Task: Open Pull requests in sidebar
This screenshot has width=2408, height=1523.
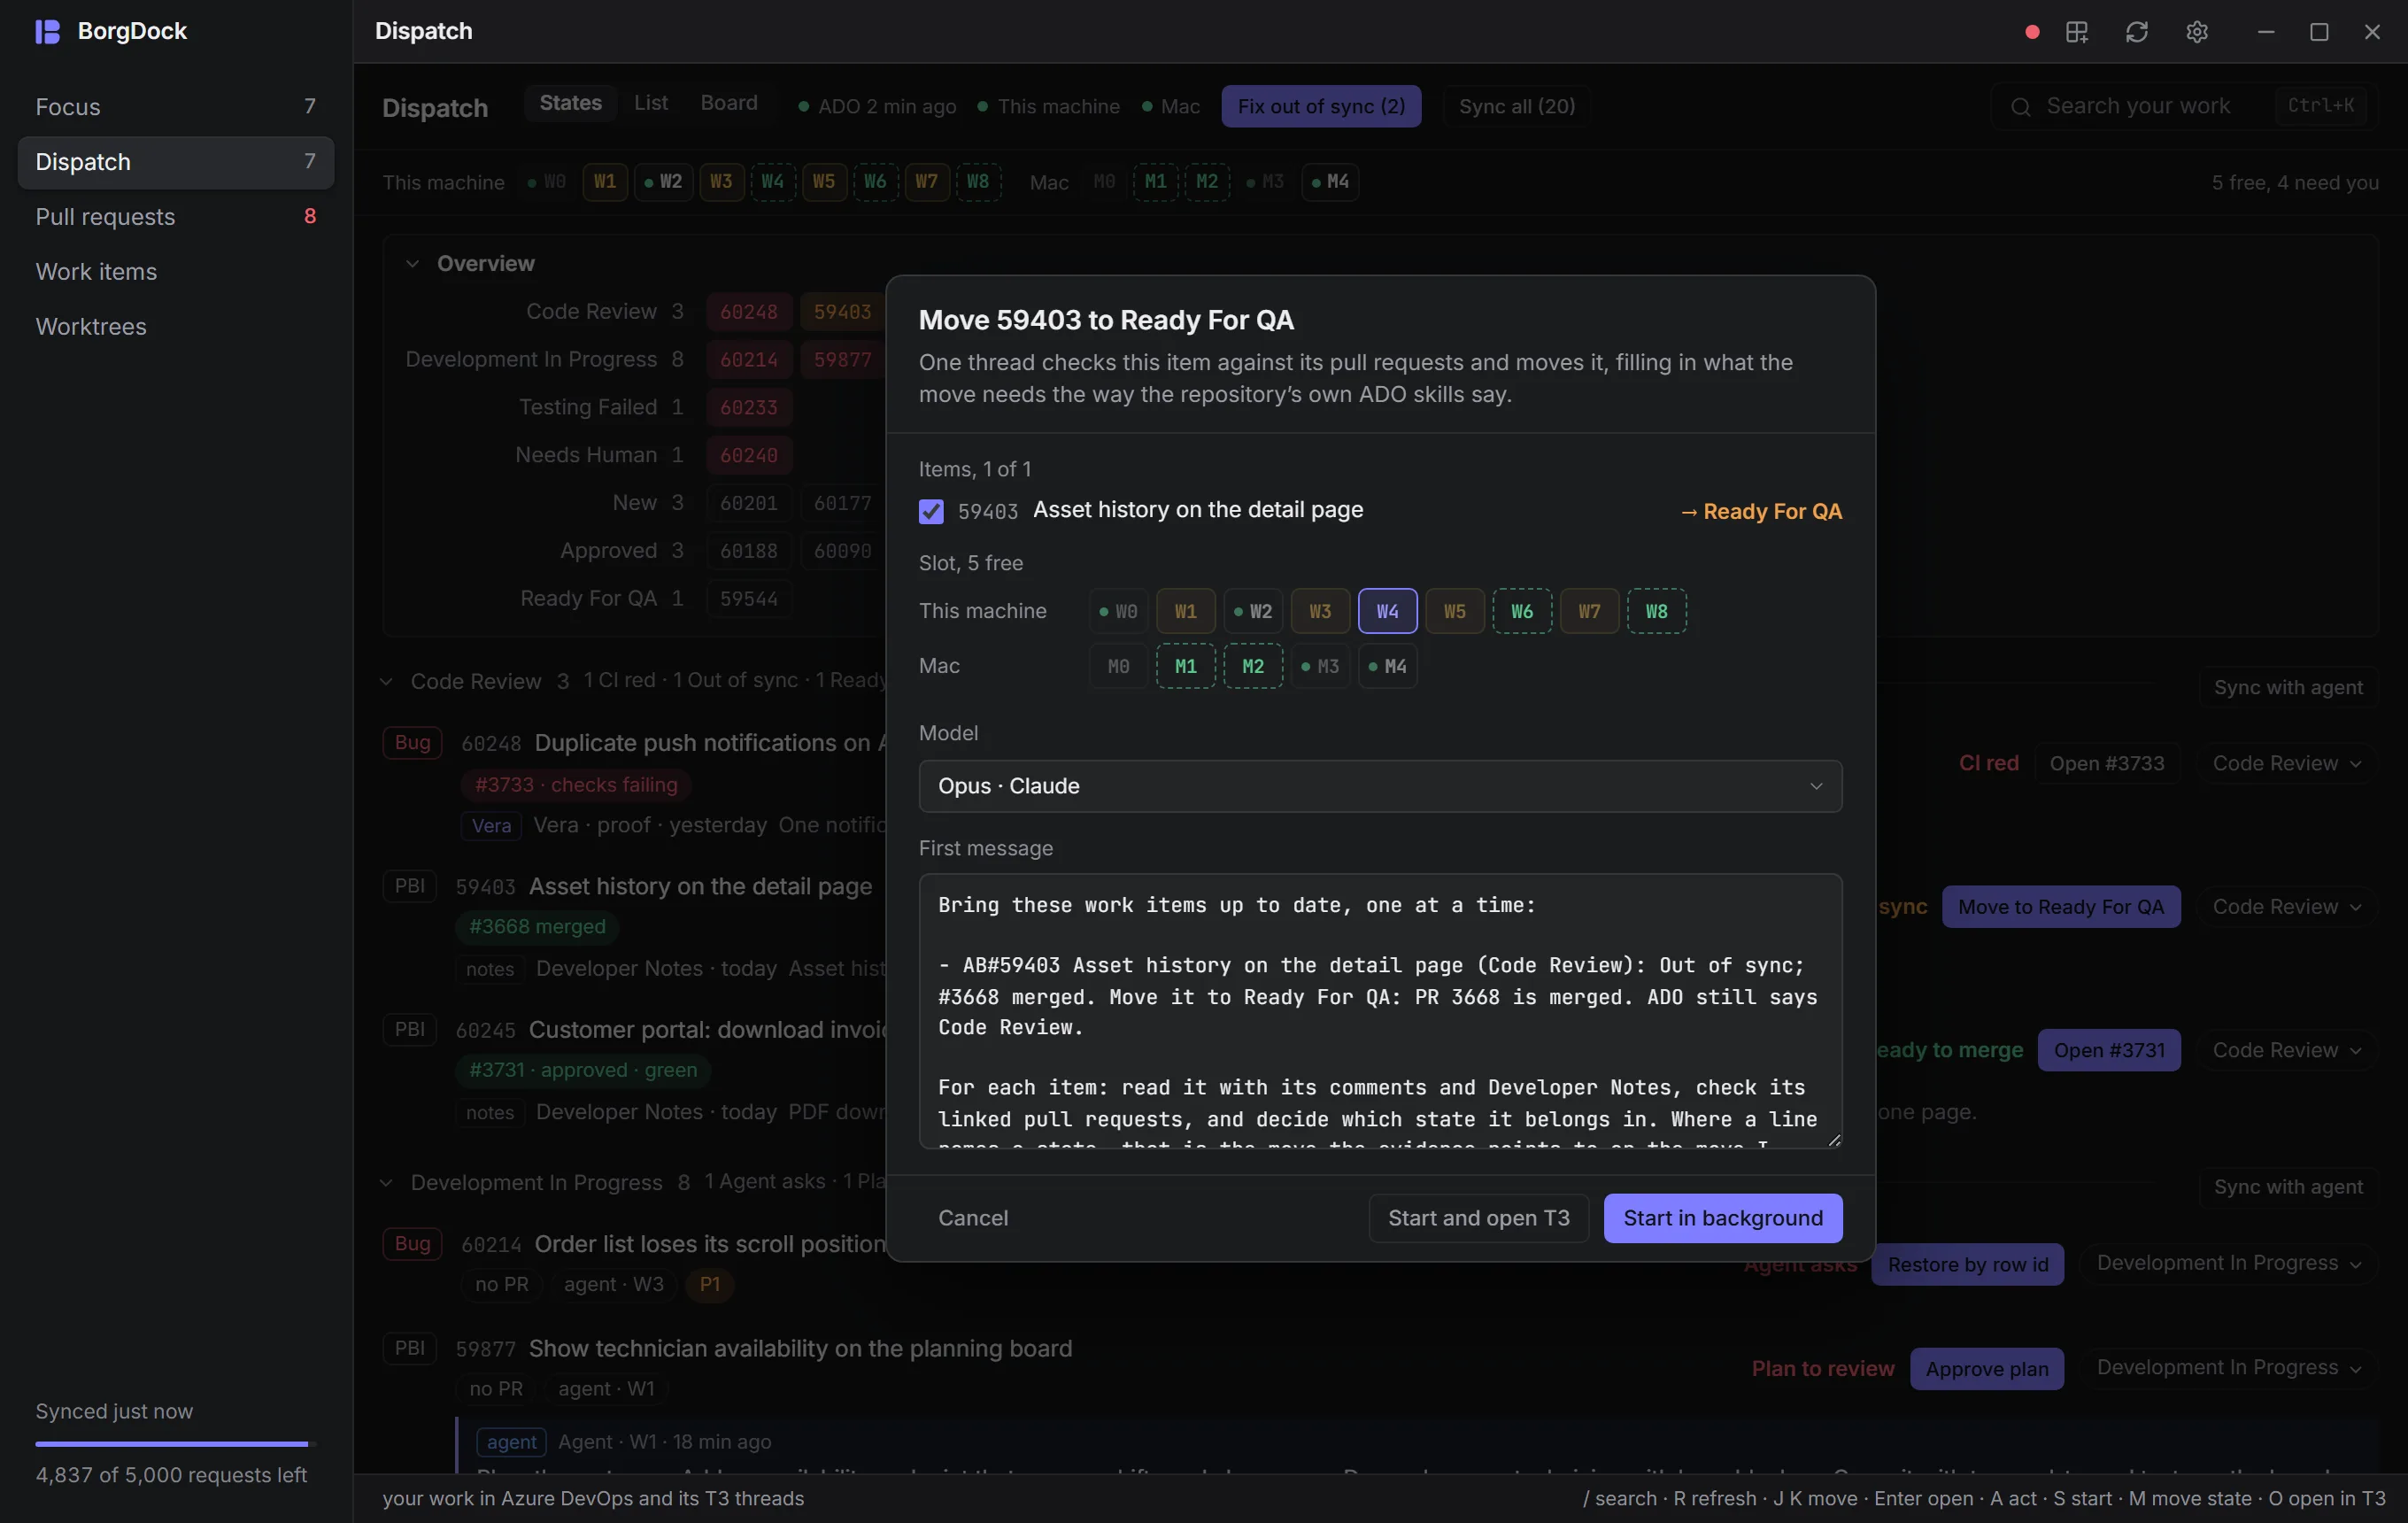Action: [x=176, y=217]
